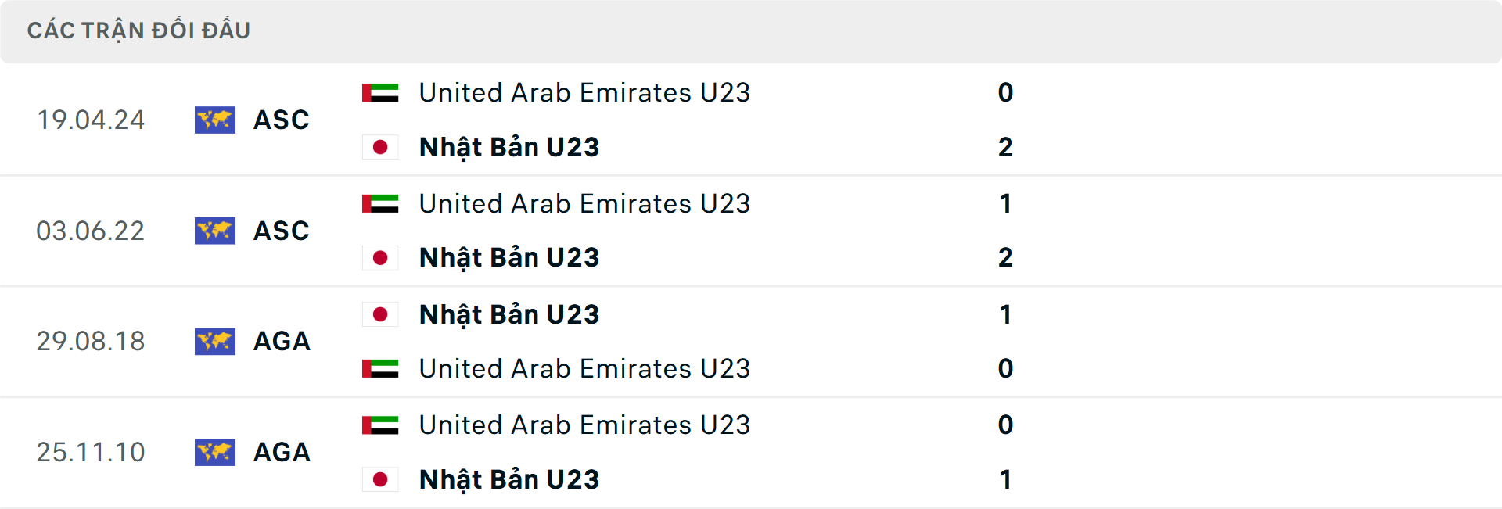The image size is (1502, 509).
Task: Click the UAE flag icon in the 19.04.24 match
Action: click(x=380, y=92)
